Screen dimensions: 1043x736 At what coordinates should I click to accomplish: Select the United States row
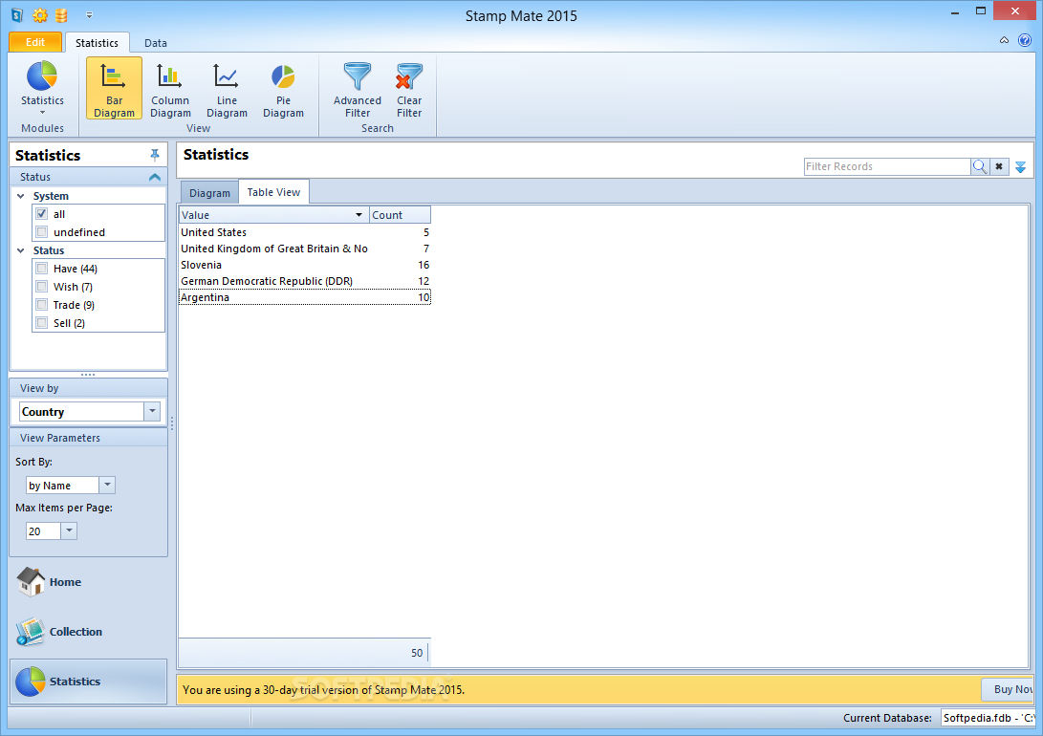305,232
